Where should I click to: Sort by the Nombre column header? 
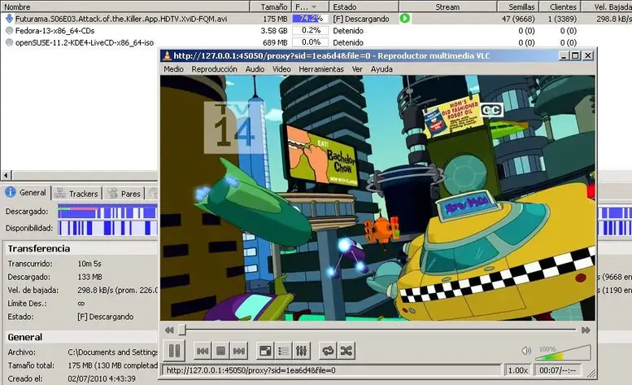[125, 7]
